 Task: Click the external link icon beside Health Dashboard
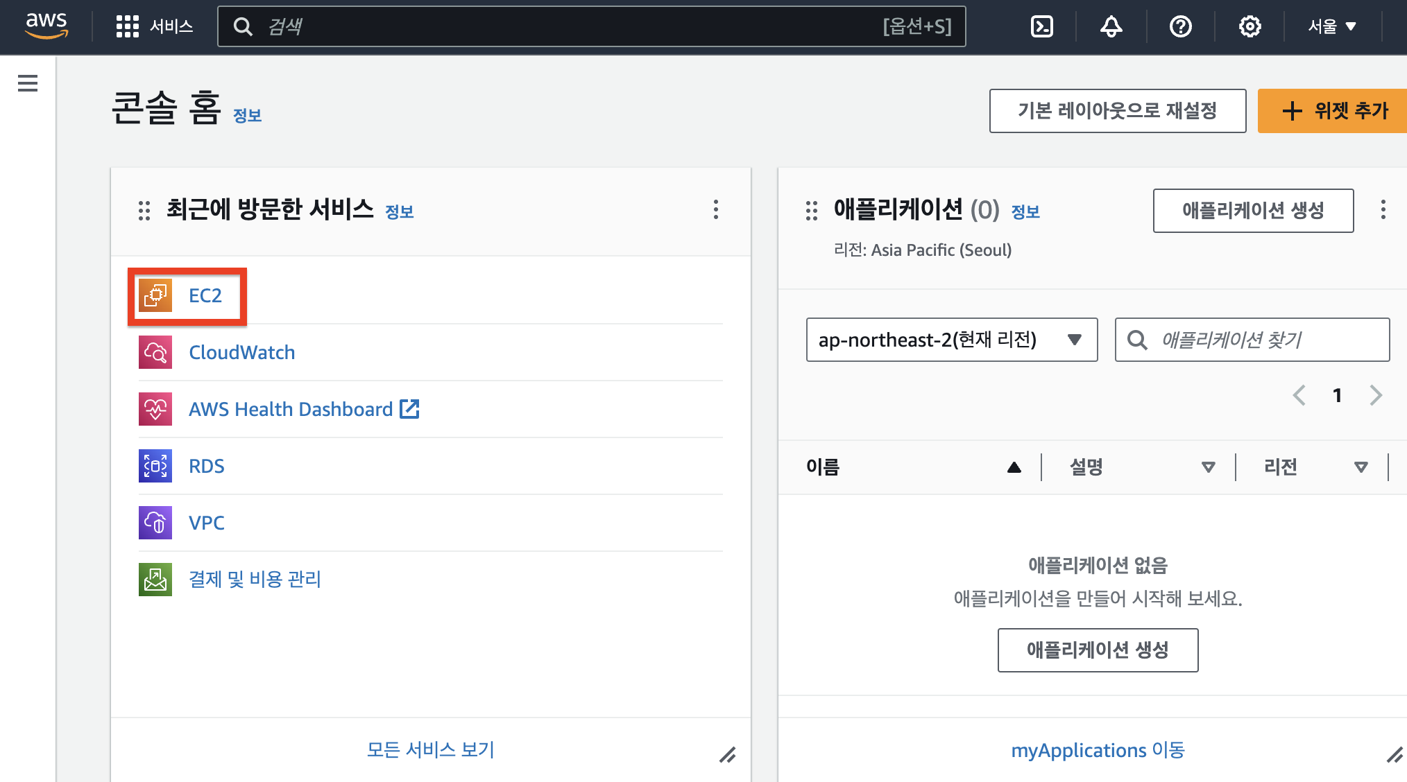(x=409, y=409)
